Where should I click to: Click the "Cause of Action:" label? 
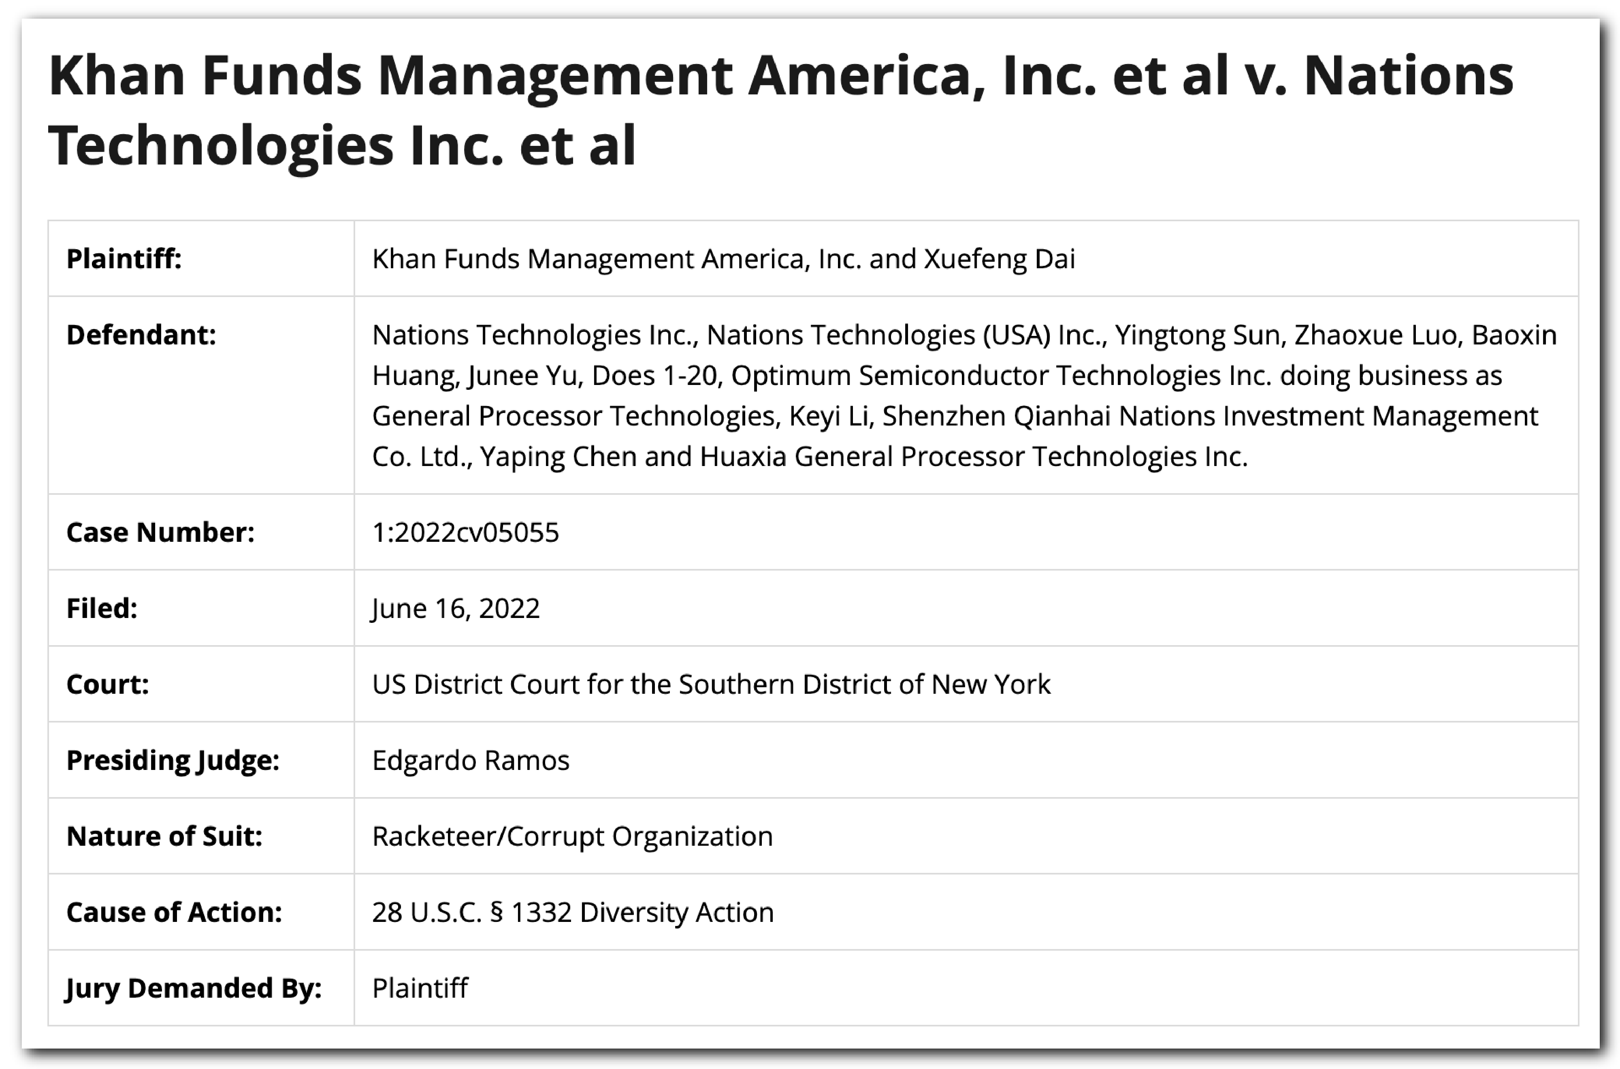[x=174, y=912]
